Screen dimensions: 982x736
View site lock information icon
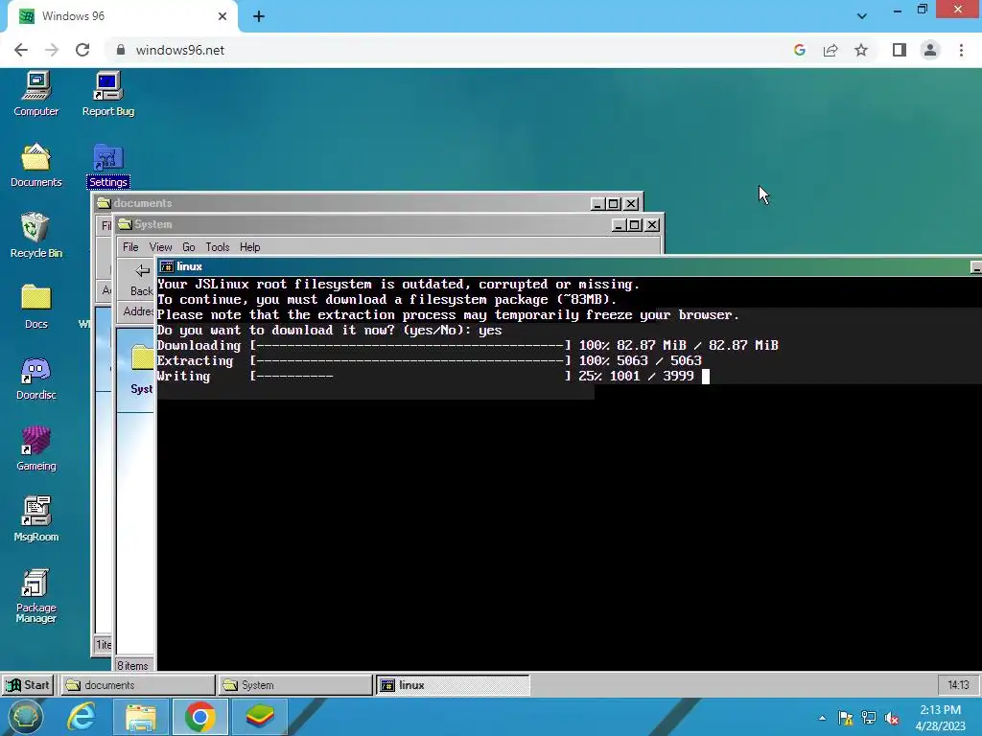tap(121, 50)
